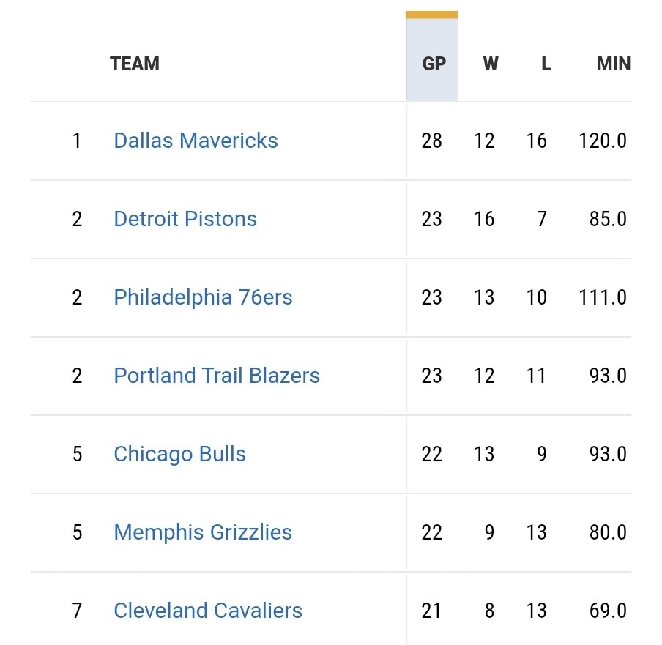Click Philadelphia 76ers minutes value 111.0

[602, 297]
